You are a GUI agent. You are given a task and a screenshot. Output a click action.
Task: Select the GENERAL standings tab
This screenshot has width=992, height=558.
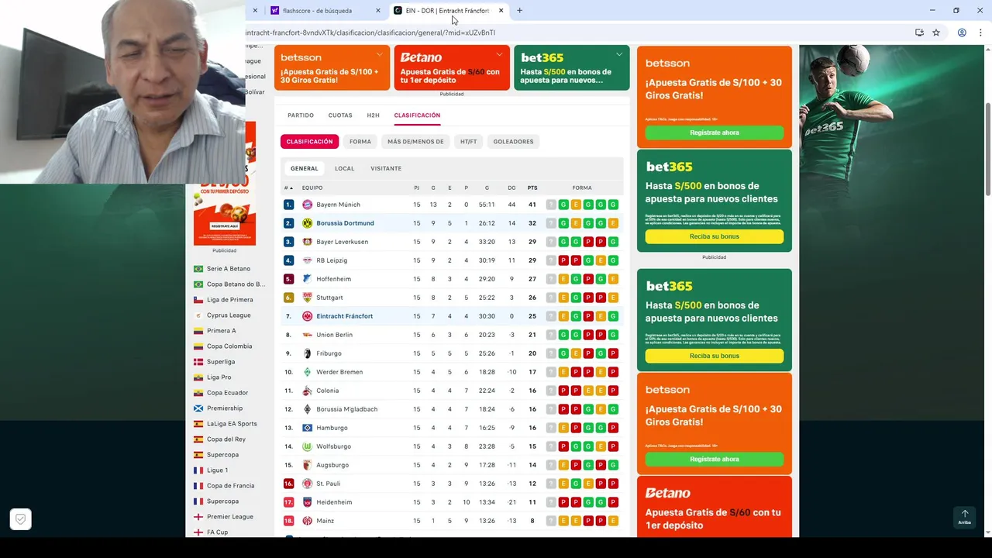coord(305,168)
